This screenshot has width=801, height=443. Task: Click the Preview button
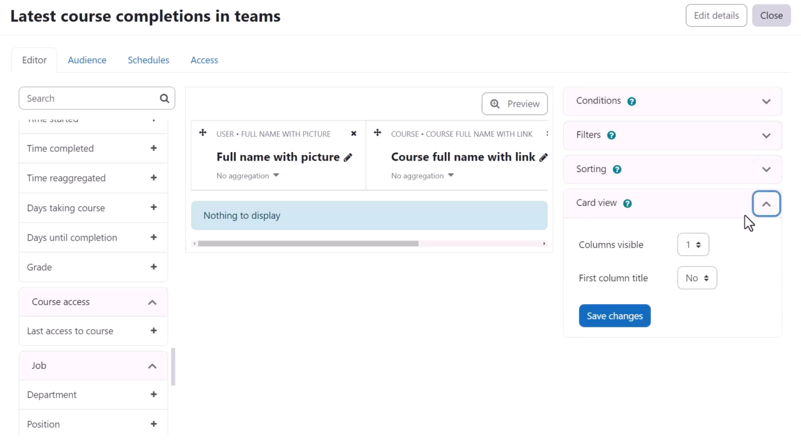[514, 104]
